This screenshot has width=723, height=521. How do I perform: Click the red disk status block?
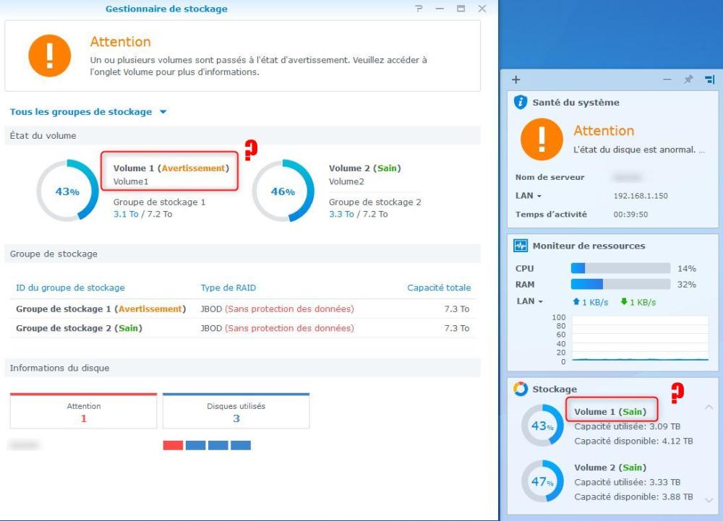point(173,445)
